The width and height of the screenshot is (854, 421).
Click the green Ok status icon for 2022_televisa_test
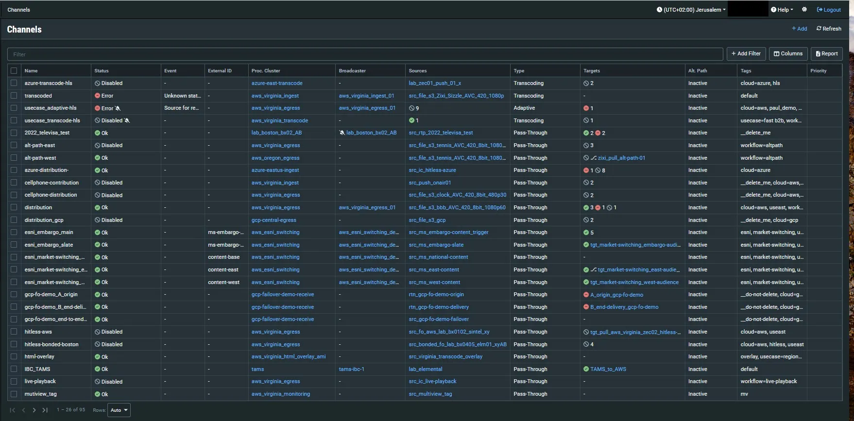point(97,133)
